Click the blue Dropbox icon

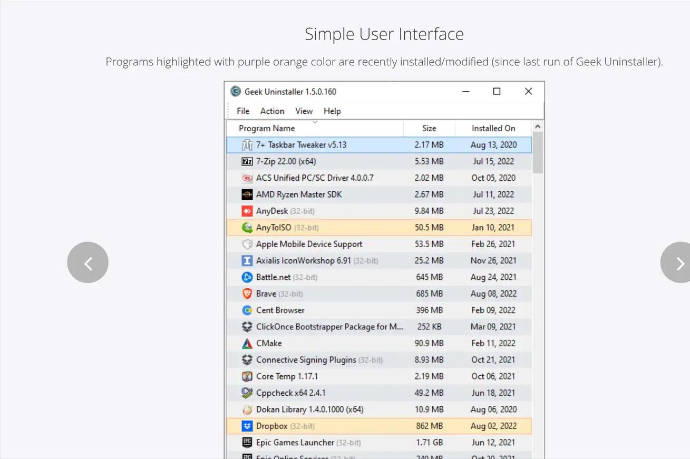247,426
